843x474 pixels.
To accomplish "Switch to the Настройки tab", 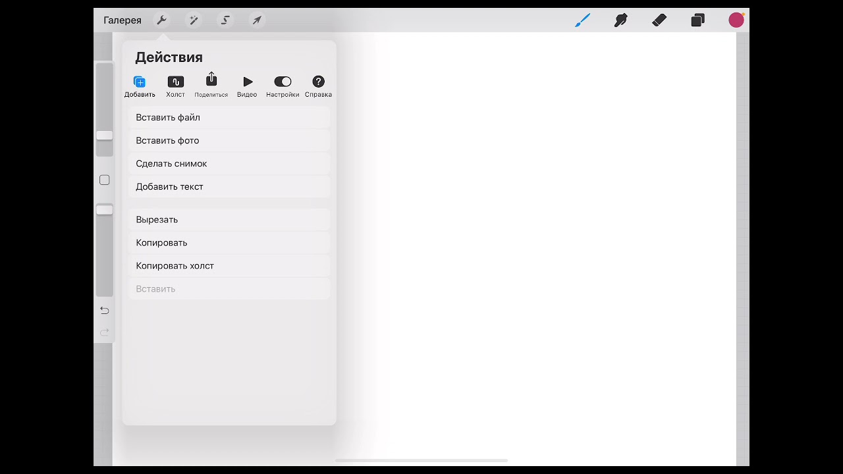I will click(x=283, y=86).
